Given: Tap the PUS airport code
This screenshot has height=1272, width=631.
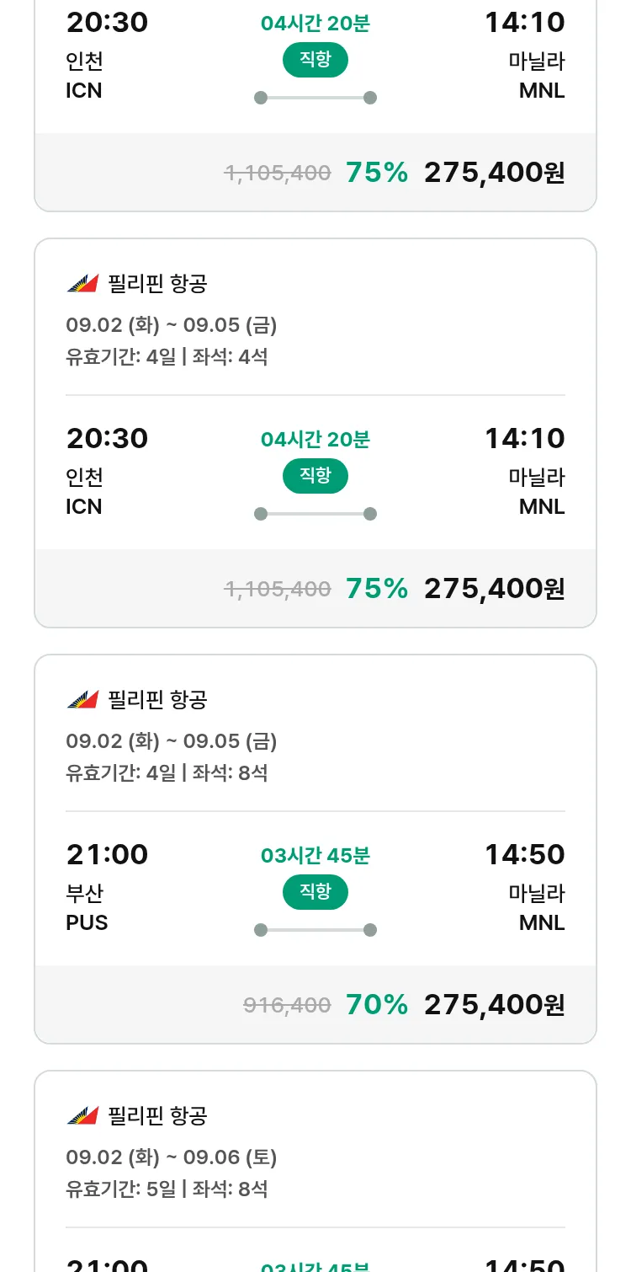Looking at the screenshot, I should 87,922.
